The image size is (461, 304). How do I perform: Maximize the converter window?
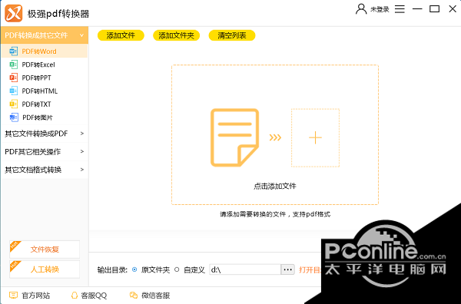(x=435, y=9)
